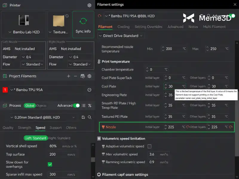Viewport: 239px width, 179px height.
Task: Click the Top surface speed field
Action: click(63, 155)
